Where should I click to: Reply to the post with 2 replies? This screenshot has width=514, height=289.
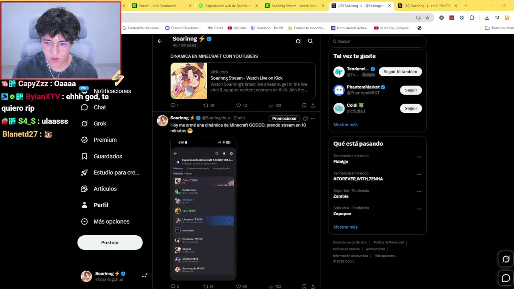pyautogui.click(x=175, y=286)
